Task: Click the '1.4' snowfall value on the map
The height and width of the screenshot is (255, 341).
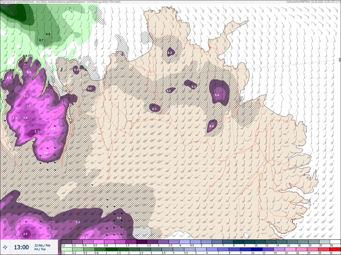Action: pyautogui.click(x=25, y=118)
